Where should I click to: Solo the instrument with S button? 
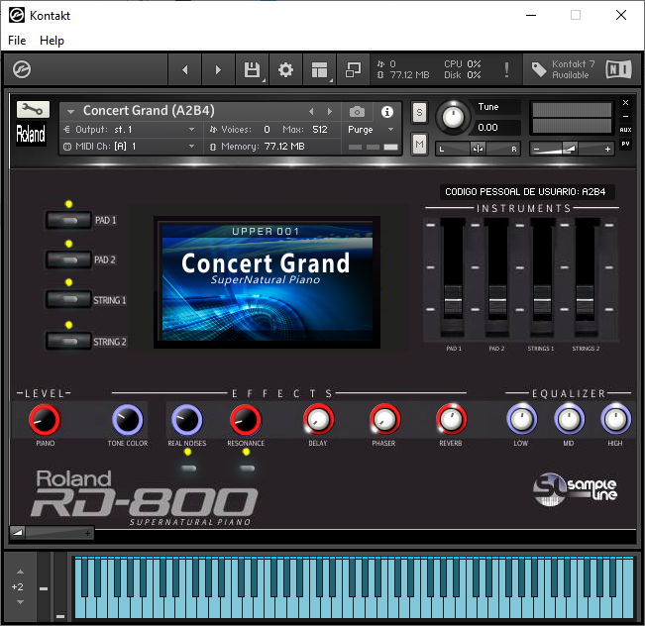[x=419, y=112]
